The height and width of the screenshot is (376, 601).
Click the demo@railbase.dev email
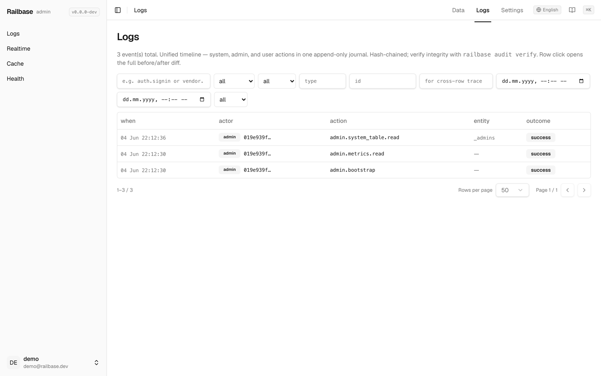pyautogui.click(x=46, y=366)
